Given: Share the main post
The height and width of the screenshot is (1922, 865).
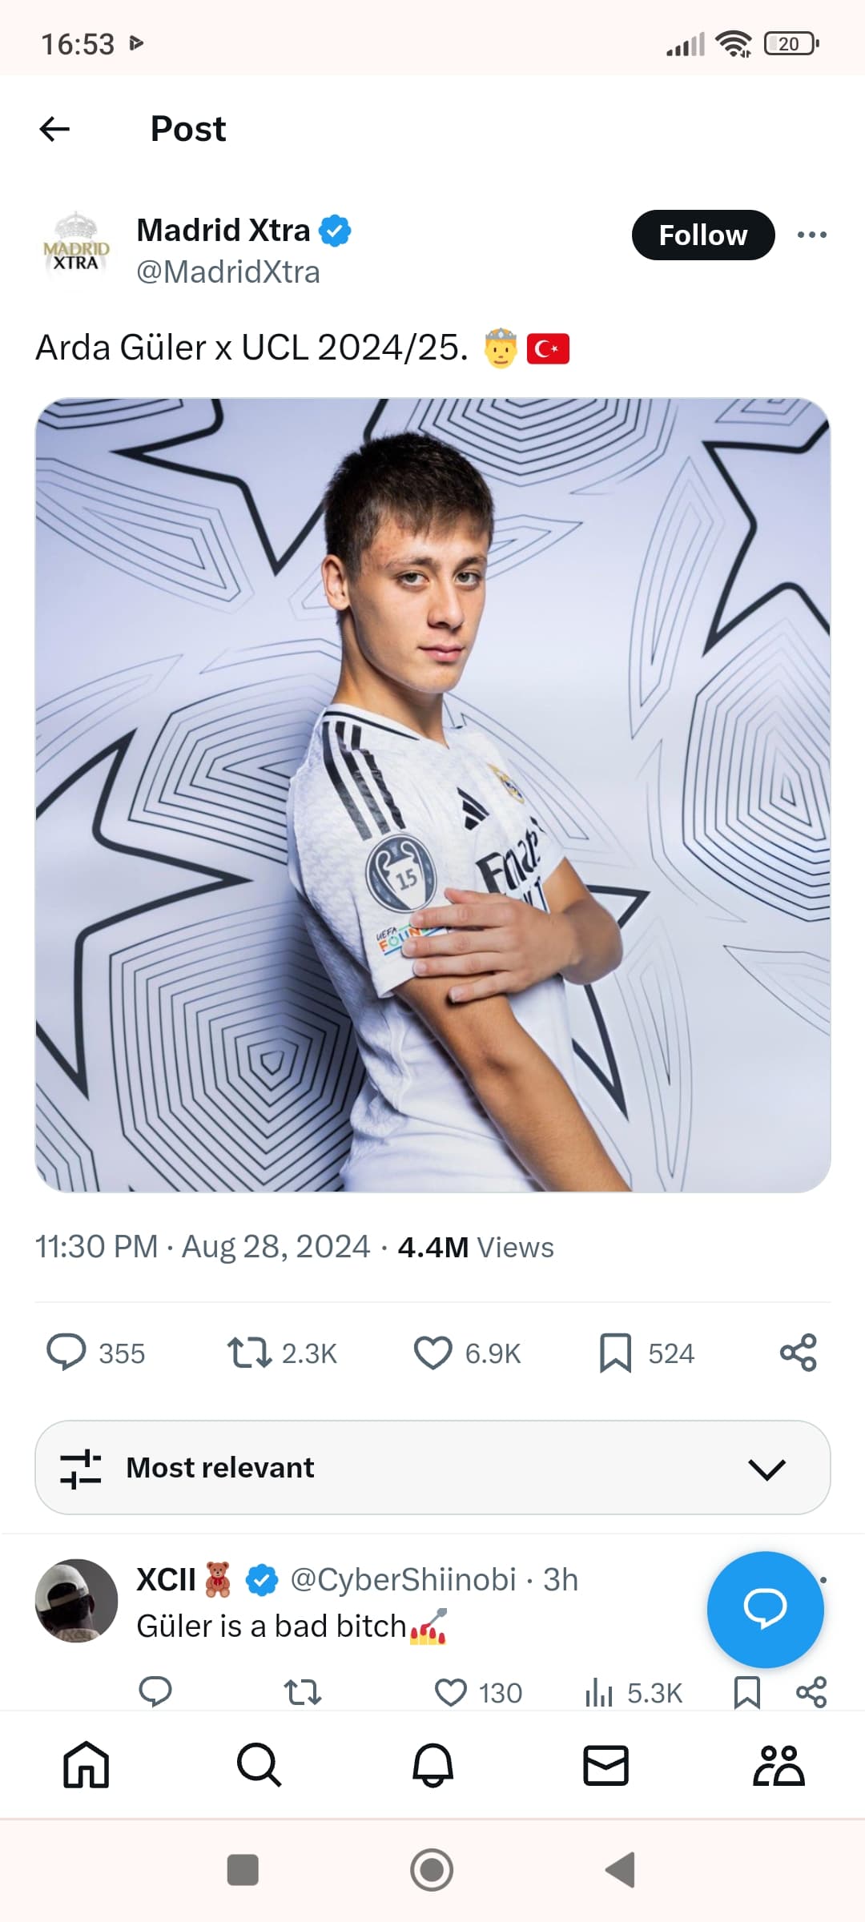Looking at the screenshot, I should click(x=798, y=1353).
